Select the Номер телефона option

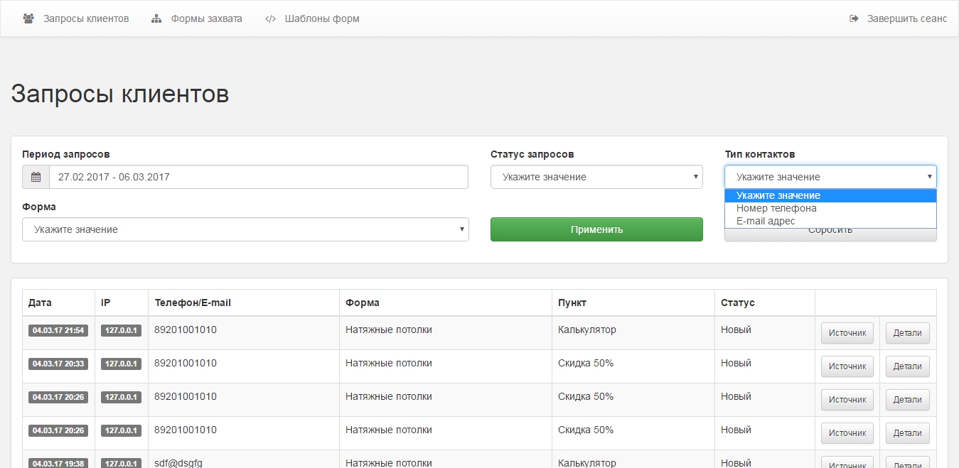[x=776, y=208]
